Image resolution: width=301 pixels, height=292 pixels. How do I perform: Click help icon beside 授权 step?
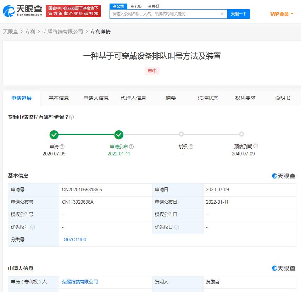(x=191, y=147)
